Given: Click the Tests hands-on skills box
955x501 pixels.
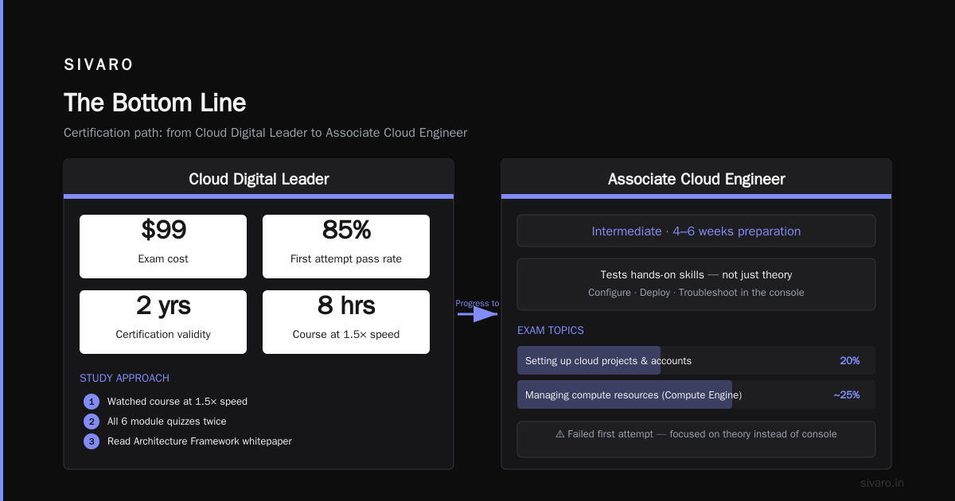Looking at the screenshot, I should click(696, 284).
